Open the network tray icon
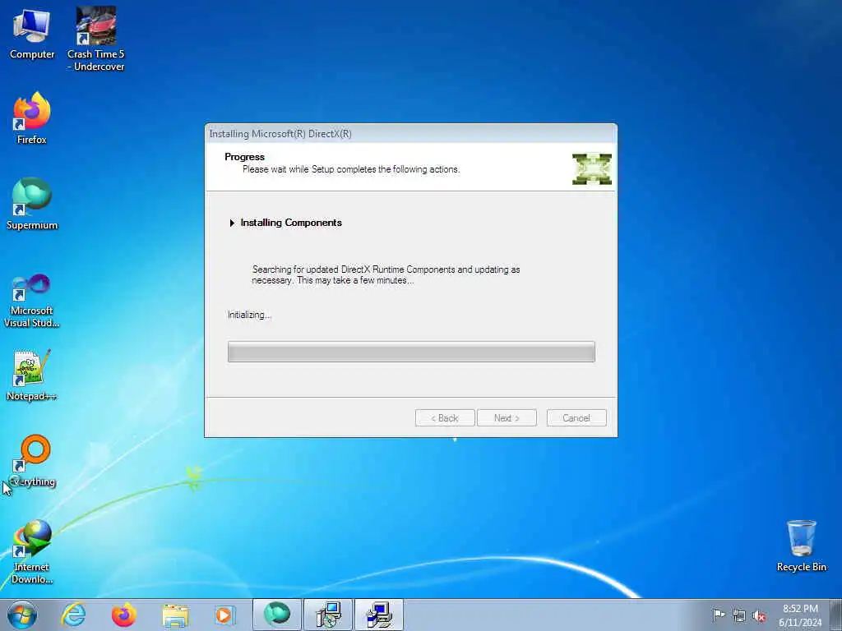 pyautogui.click(x=739, y=616)
